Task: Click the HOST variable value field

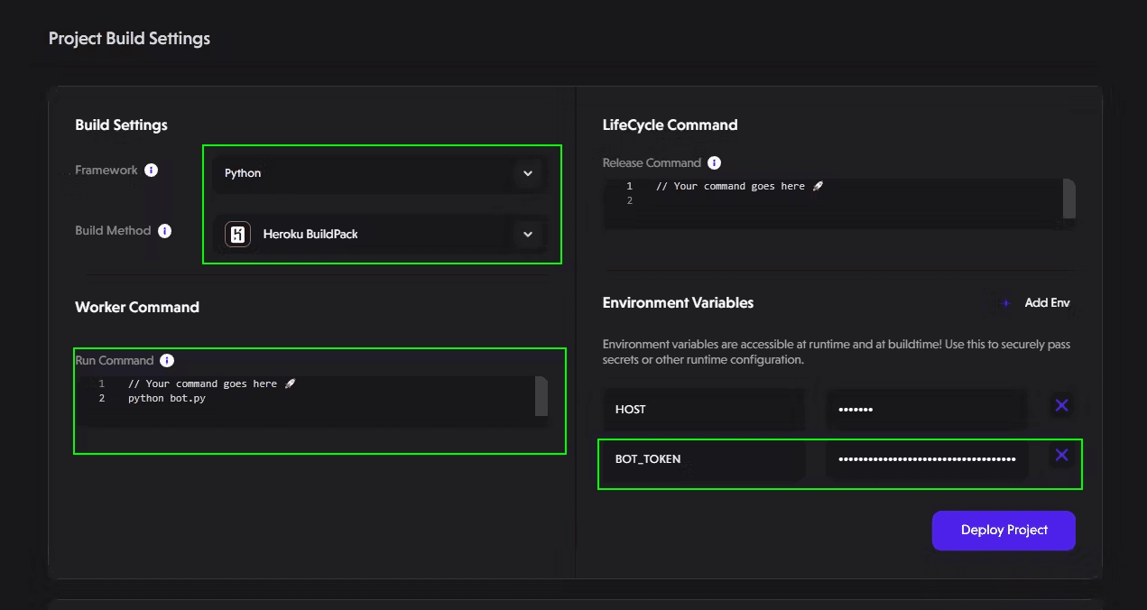Action: (x=926, y=410)
